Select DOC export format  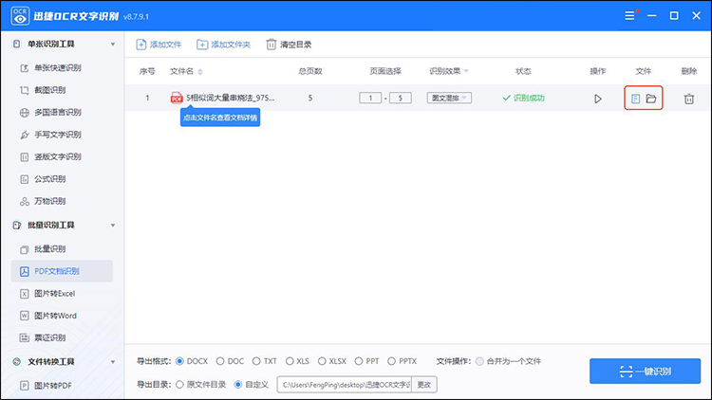tap(220, 361)
